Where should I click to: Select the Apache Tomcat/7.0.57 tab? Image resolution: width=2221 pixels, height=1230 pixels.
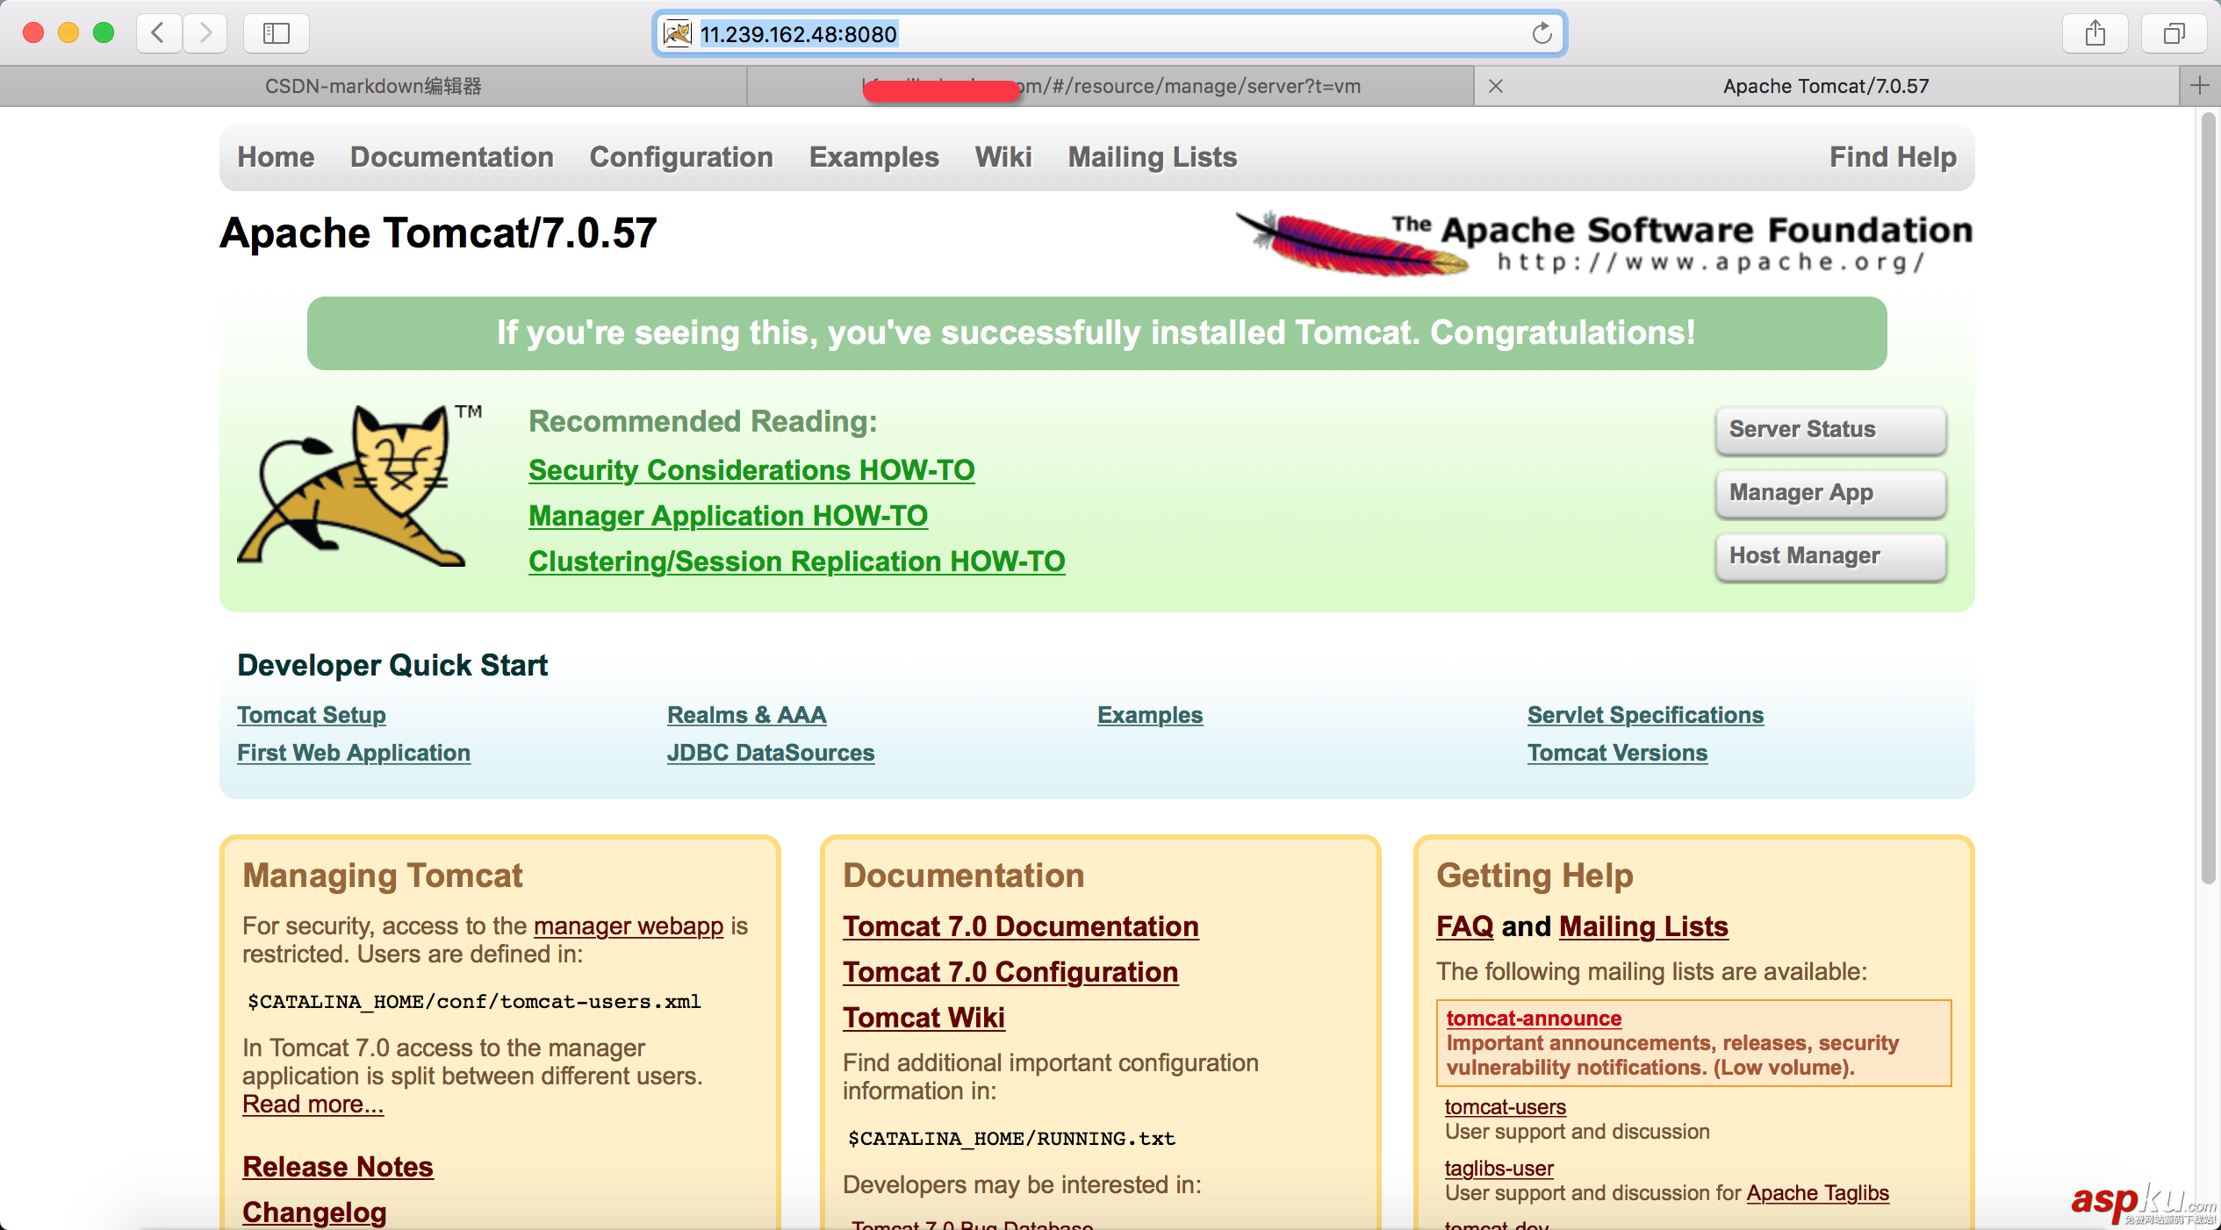point(1826,86)
